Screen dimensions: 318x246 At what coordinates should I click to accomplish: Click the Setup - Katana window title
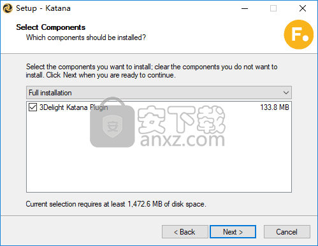tap(43, 8)
